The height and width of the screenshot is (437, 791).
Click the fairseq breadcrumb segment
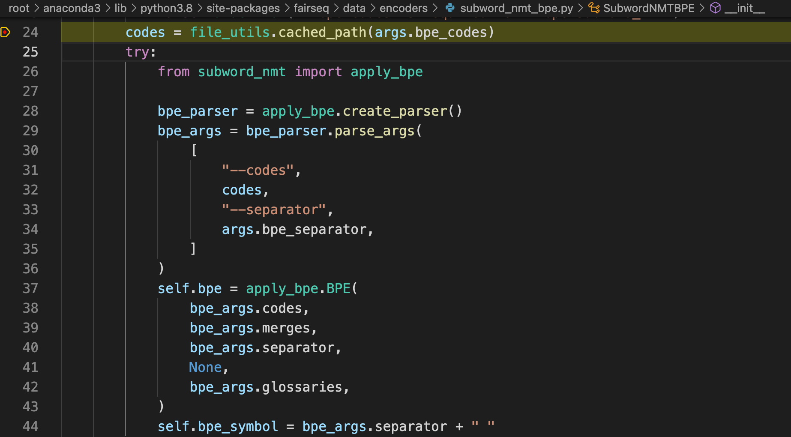[311, 8]
